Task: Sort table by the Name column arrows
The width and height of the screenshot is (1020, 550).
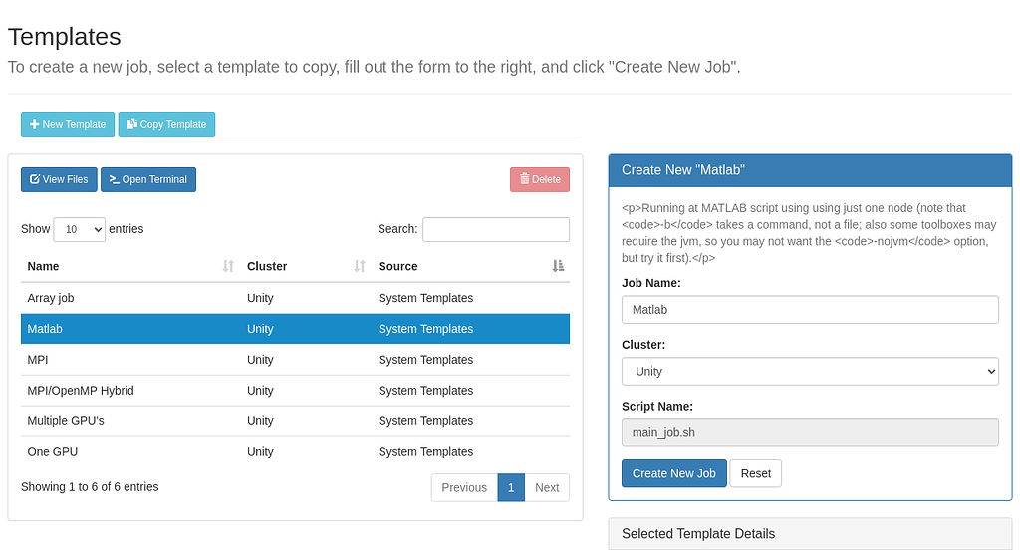Action: (x=228, y=266)
